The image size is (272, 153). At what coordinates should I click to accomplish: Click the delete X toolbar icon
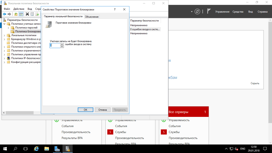click(27, 14)
